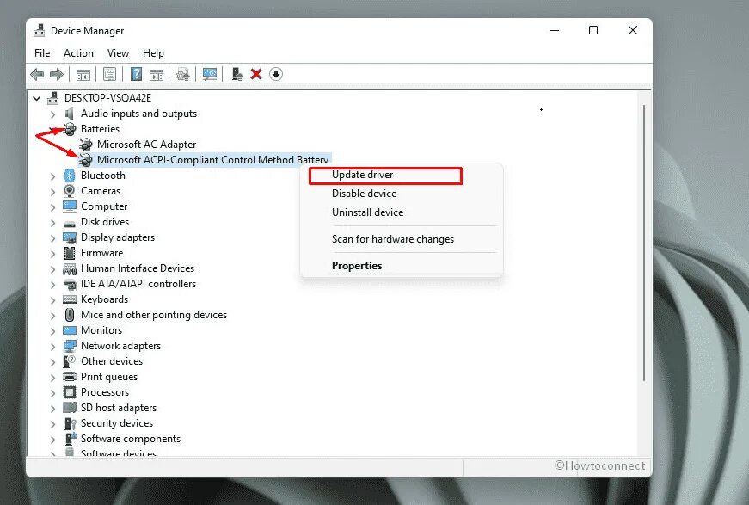Click the Add legacy hardware toolbar icon
The image size is (749, 505).
(237, 74)
